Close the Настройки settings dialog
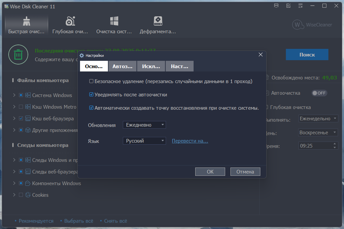344x229 pixels. [261, 55]
